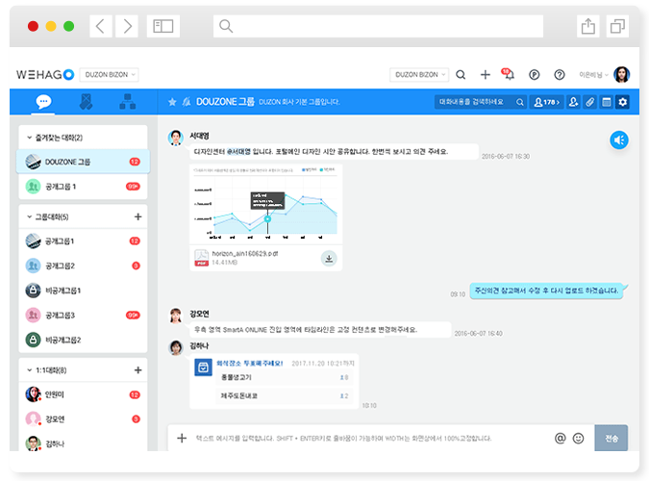Select 비공개그룹1 locked group
The width and height of the screenshot is (649, 481).
83,291
